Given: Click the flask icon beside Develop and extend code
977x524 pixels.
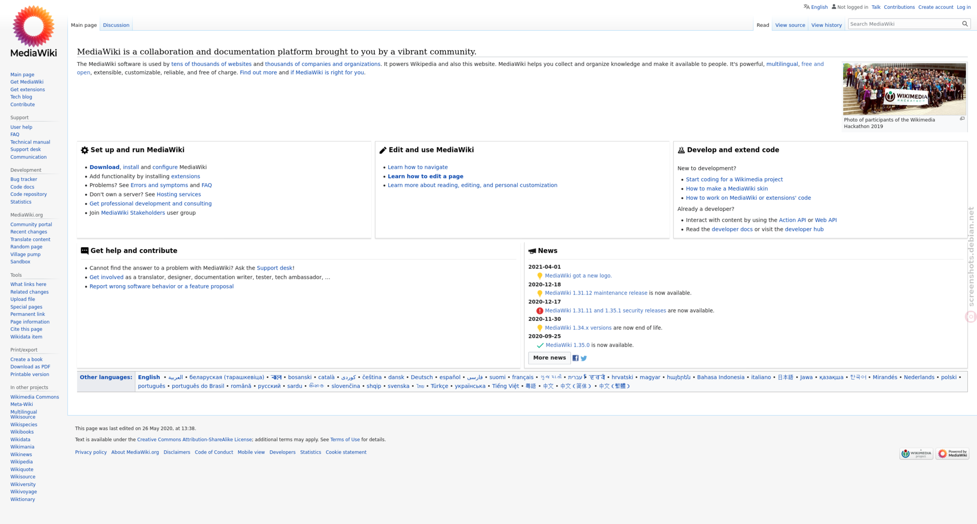Looking at the screenshot, I should (x=681, y=150).
